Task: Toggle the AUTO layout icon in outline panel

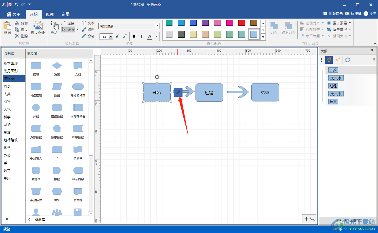Action: pyautogui.click(x=329, y=60)
